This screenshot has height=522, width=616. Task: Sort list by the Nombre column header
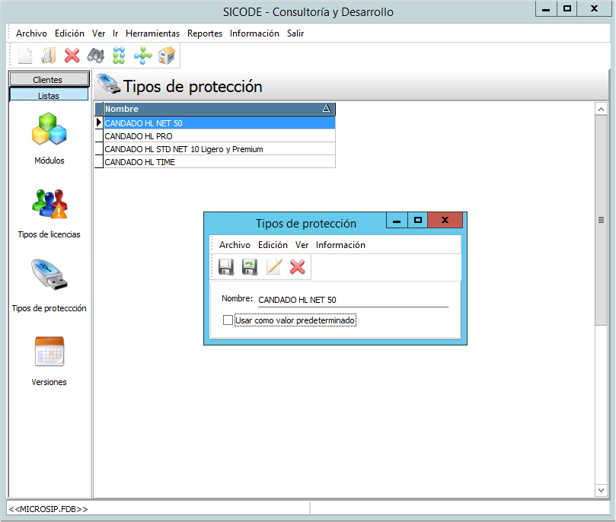coord(213,109)
